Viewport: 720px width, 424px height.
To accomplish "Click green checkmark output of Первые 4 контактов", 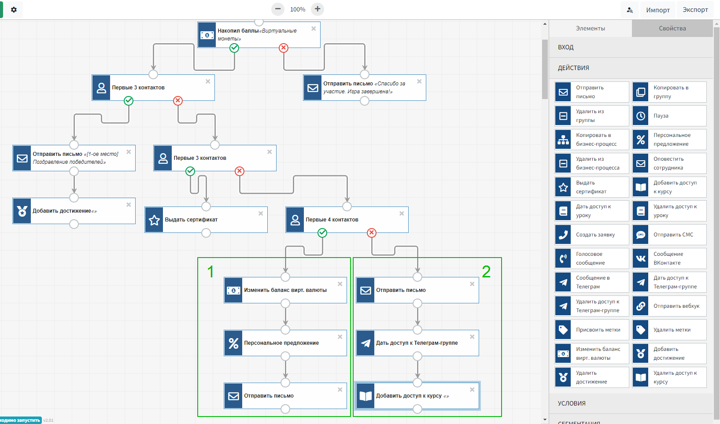I will click(x=322, y=233).
